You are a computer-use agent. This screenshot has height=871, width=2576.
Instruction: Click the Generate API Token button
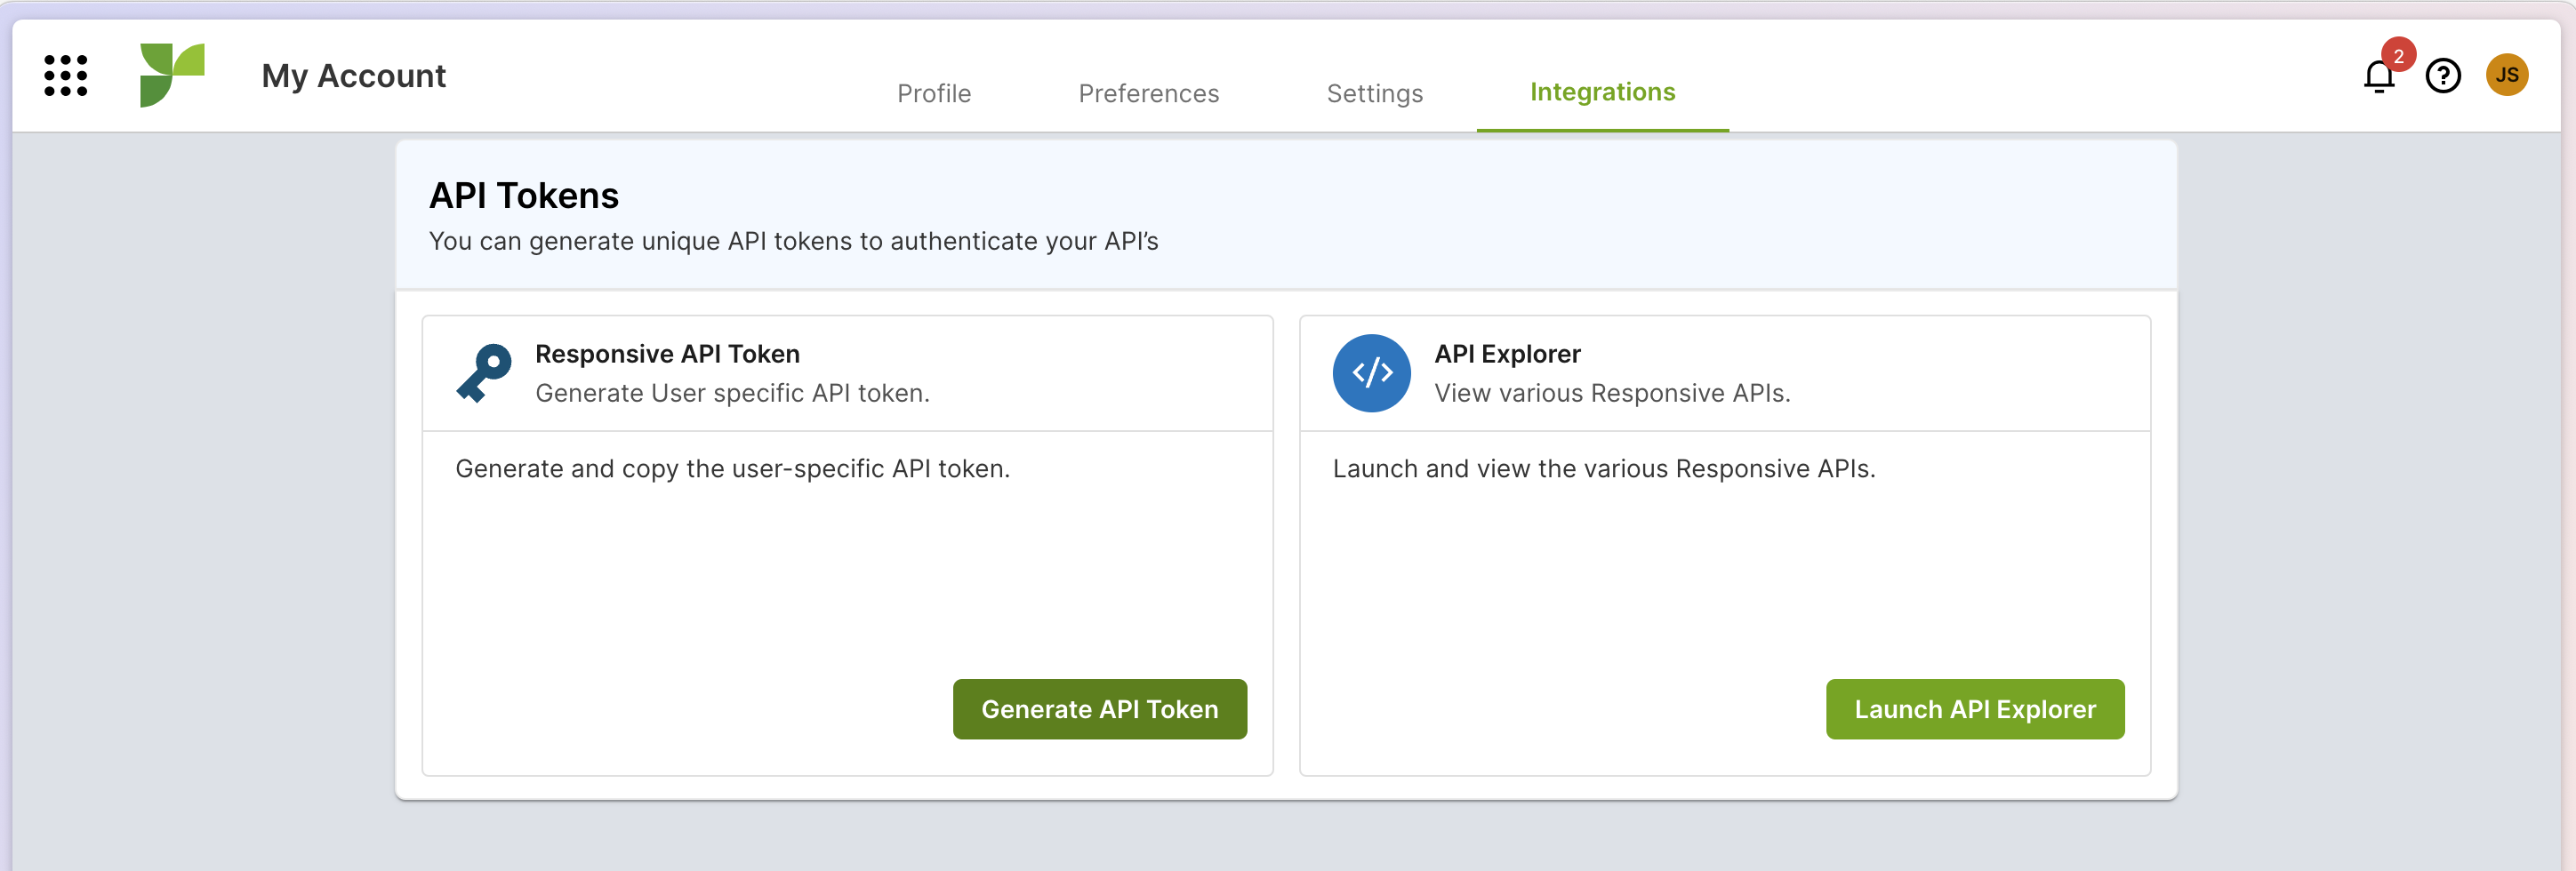[1099, 709]
